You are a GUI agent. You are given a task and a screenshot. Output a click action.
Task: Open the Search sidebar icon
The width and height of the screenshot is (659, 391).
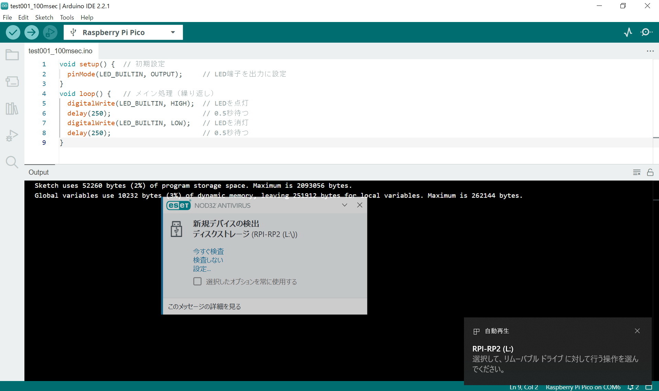12,162
